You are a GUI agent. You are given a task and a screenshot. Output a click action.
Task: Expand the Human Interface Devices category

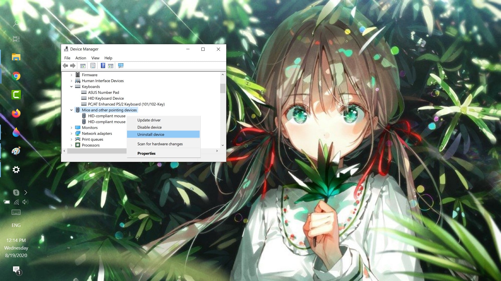pyautogui.click(x=71, y=81)
